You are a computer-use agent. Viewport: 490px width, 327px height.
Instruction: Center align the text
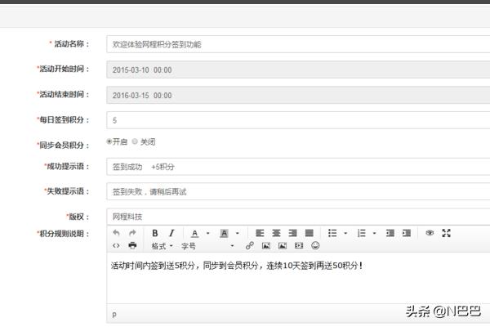point(276,233)
